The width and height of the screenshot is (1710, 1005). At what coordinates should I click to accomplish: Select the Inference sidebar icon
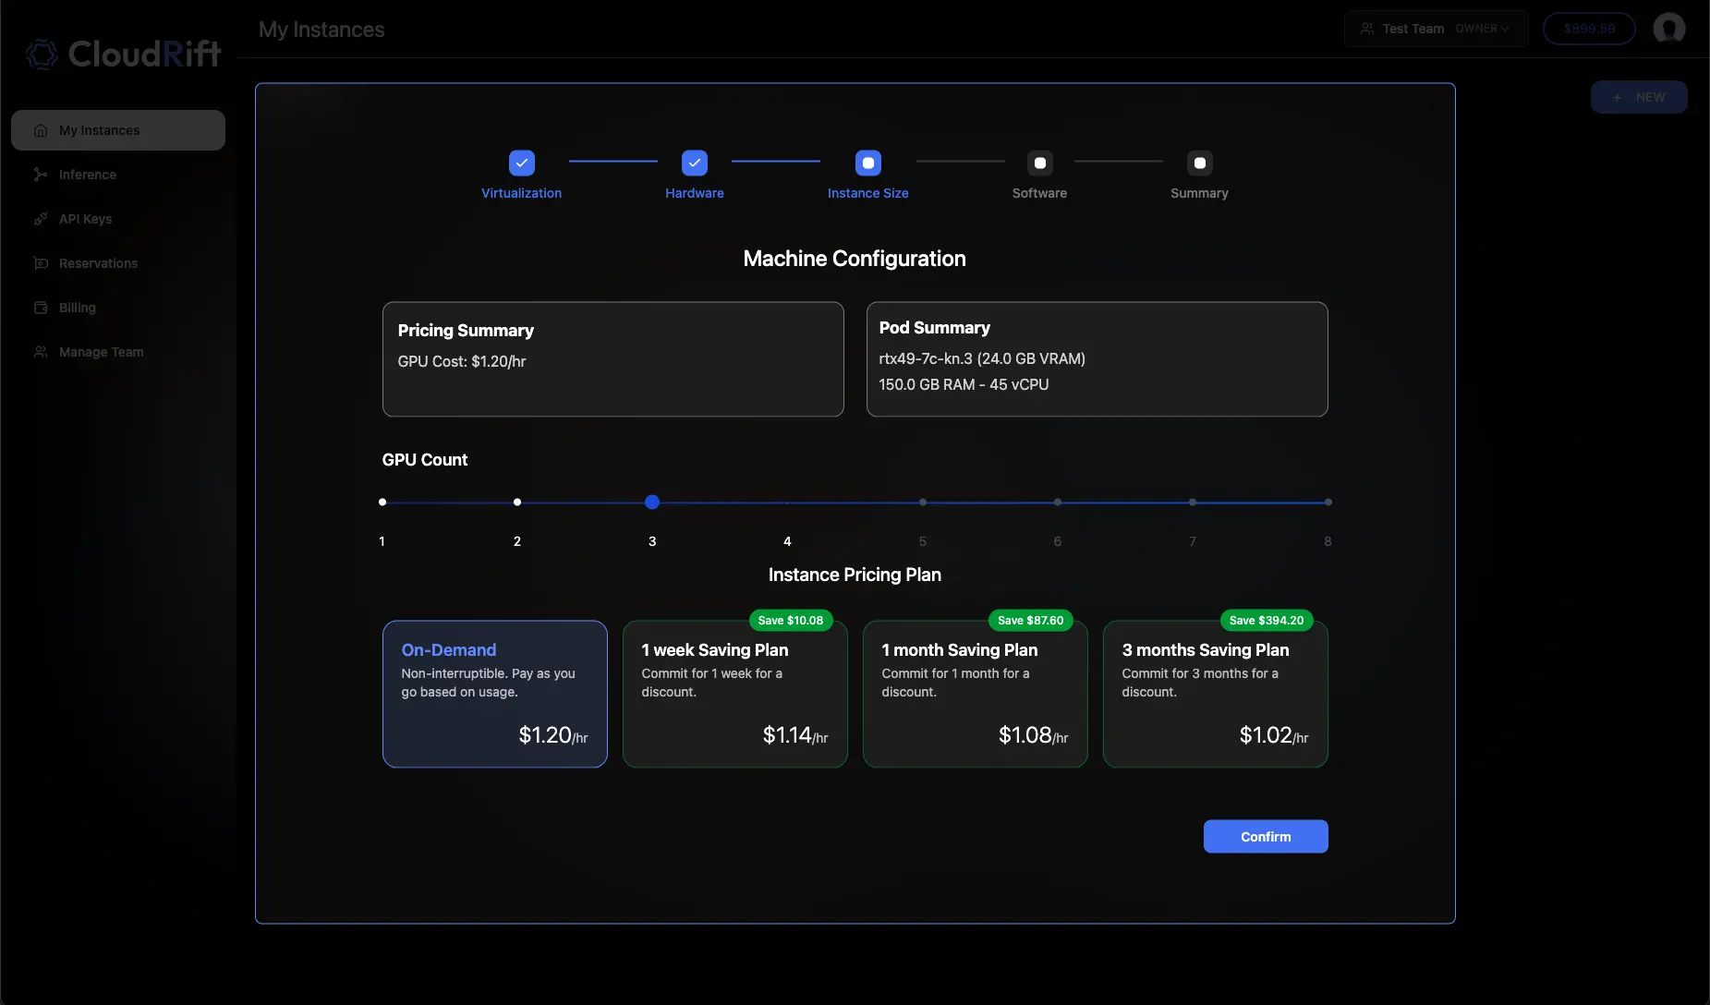[x=41, y=174]
